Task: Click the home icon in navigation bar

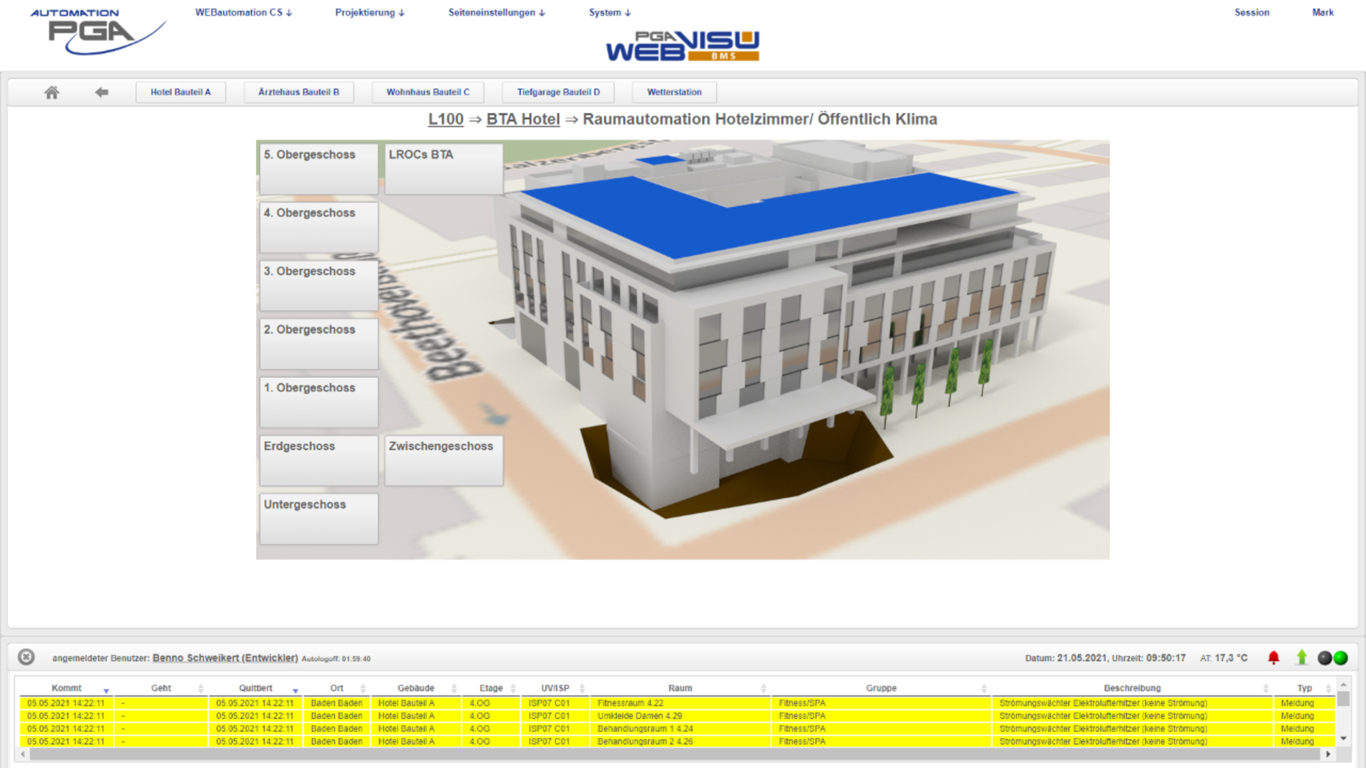Action: [52, 92]
